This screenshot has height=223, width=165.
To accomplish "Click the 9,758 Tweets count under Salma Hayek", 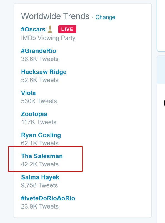I will tap(40, 185).
